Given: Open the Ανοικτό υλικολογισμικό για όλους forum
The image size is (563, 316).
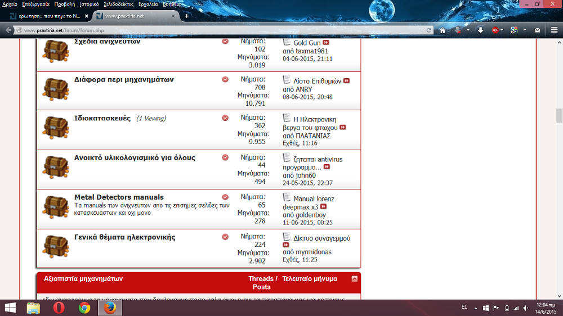Looking at the screenshot, I should pyautogui.click(x=135, y=158).
